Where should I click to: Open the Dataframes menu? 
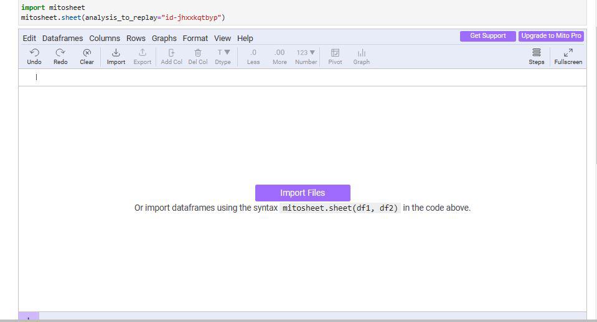(62, 39)
